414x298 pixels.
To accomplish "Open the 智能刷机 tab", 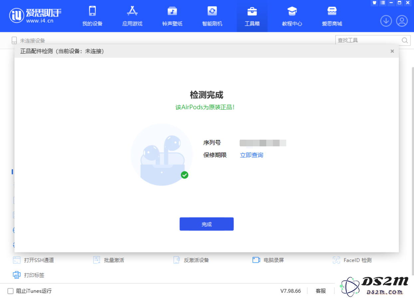I will click(x=212, y=16).
